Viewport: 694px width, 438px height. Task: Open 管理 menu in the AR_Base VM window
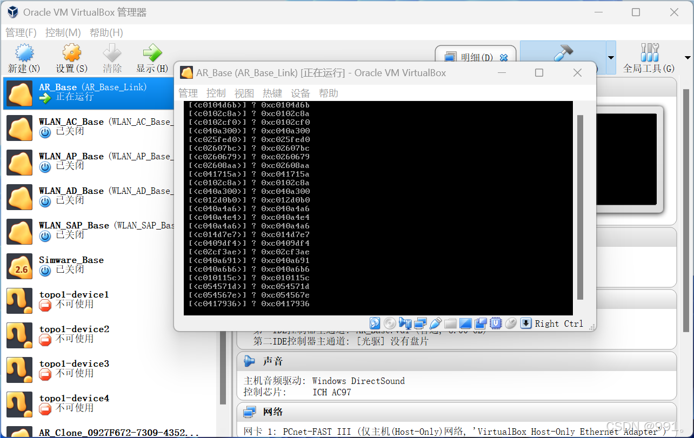(188, 93)
